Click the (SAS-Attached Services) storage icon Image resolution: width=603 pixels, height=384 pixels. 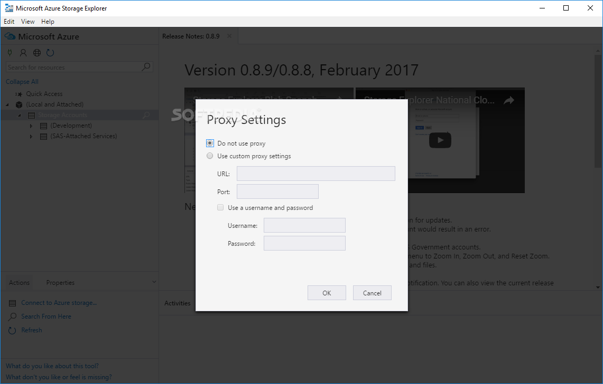[43, 136]
